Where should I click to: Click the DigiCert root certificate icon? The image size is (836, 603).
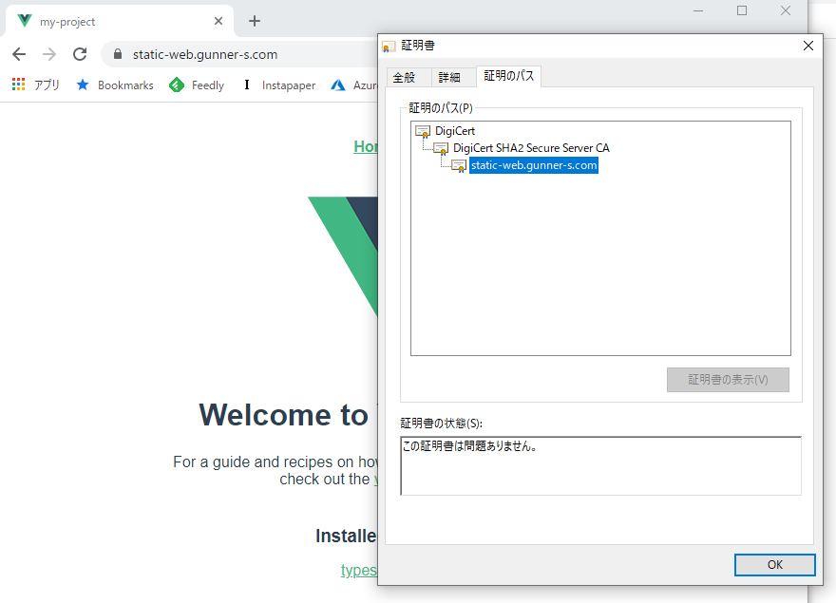(x=423, y=131)
